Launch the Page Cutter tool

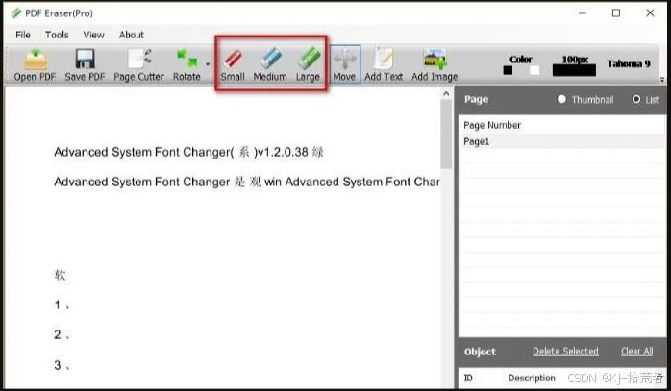[x=138, y=64]
